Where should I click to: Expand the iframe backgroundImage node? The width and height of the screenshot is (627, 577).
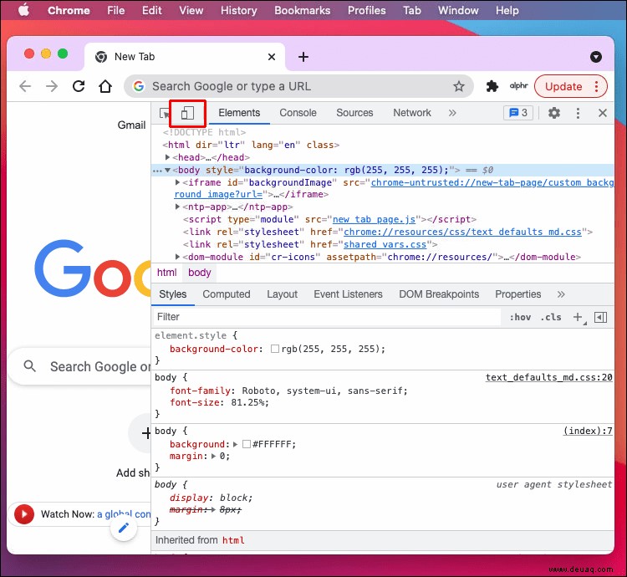[x=177, y=183]
